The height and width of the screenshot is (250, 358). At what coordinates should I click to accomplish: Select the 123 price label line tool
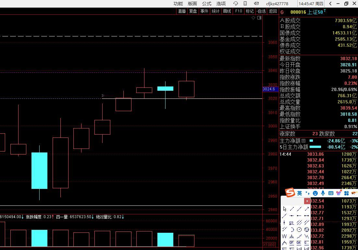[x=292, y=223]
